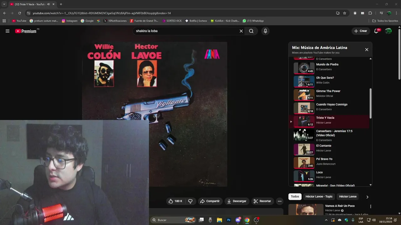This screenshot has height=225, width=401.
Task: Go to the YouTube Premium home logo
Action: click(x=26, y=31)
